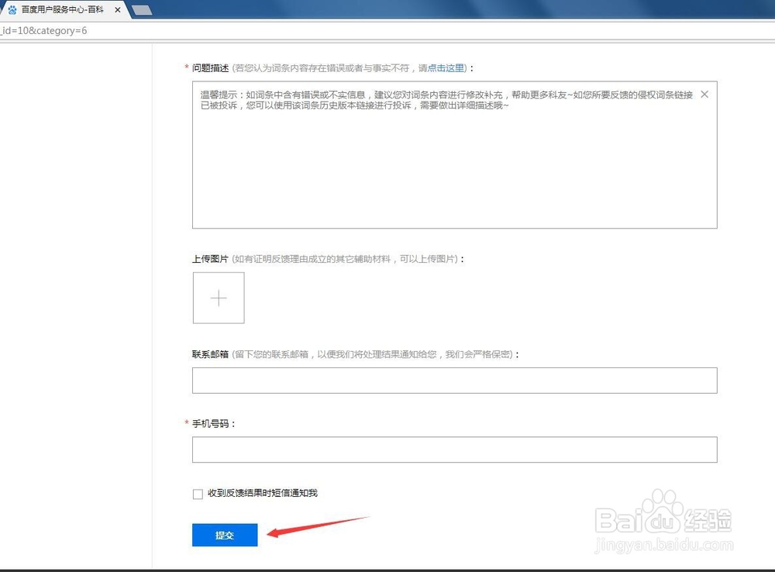The width and height of the screenshot is (775, 572).
Task: Open a new browser tab
Action: click(x=143, y=10)
